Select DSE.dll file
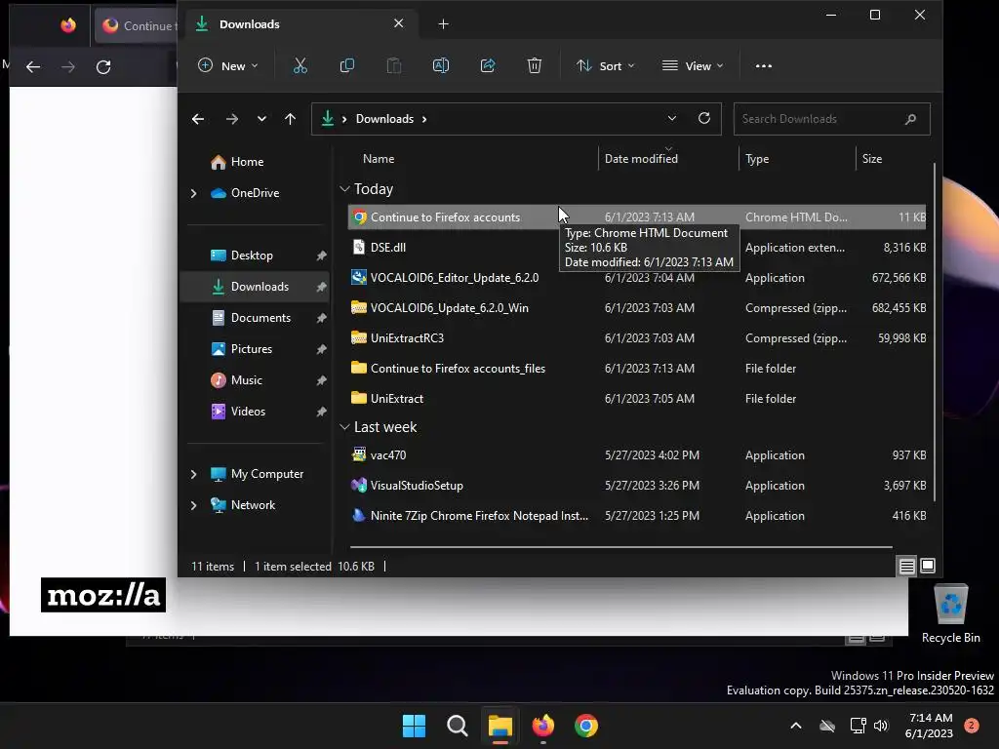The image size is (999, 749). 637,247
